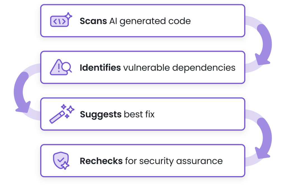Click the "for security assurance" text
This screenshot has width=286, height=185.
point(174,161)
